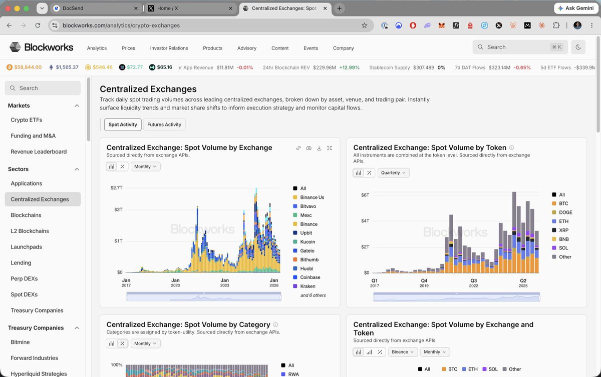
Task: Toggle DOGE legend series in Token chart
Action: point(562,212)
